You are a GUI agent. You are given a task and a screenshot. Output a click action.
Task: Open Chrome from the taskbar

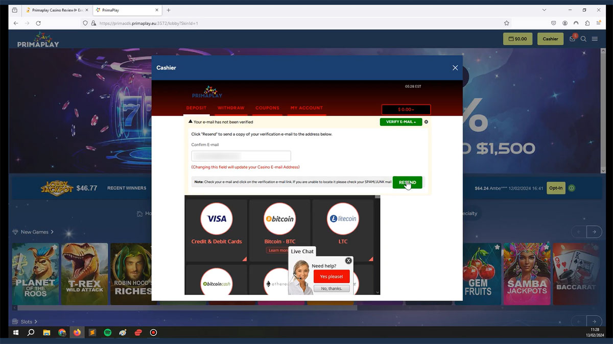62,332
